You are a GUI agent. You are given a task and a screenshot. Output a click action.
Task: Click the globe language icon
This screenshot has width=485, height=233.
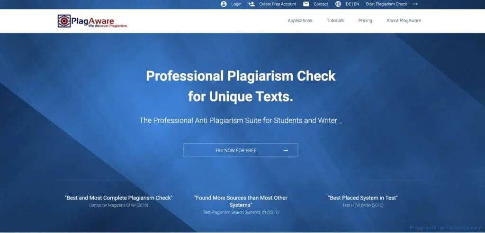[338, 4]
